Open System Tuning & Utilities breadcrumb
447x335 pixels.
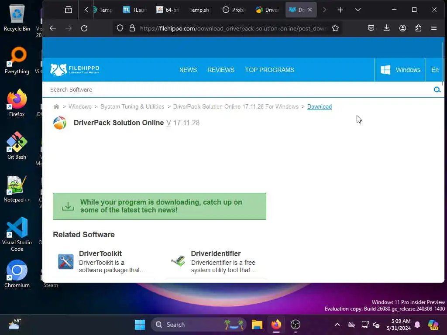pos(132,106)
